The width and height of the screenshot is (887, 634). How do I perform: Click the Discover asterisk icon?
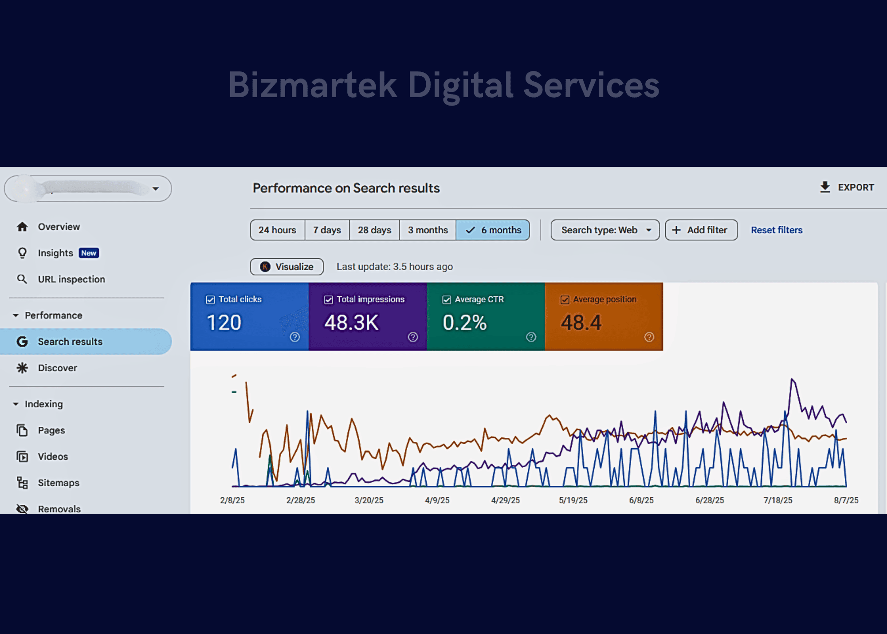click(22, 368)
